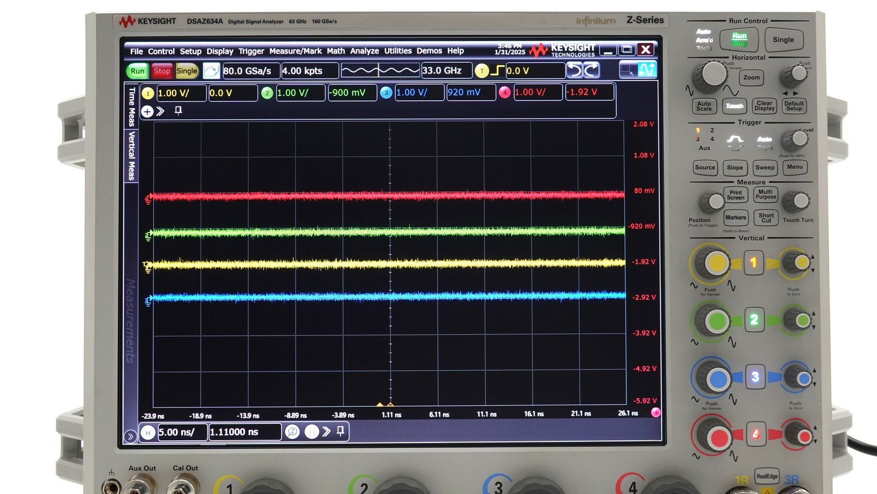877x494 pixels.
Task: Select the waveform drag mode icon
Action: [647, 70]
